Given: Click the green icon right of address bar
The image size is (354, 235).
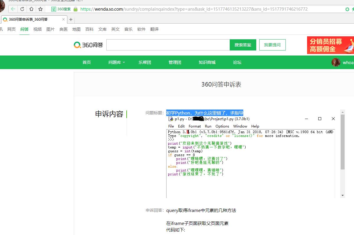Looking at the screenshot, I should pyautogui.click(x=347, y=9).
